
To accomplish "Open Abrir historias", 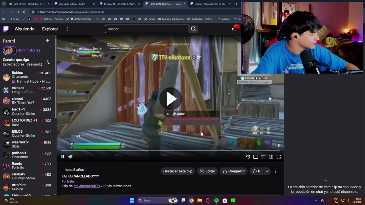I will [x=29, y=50].
